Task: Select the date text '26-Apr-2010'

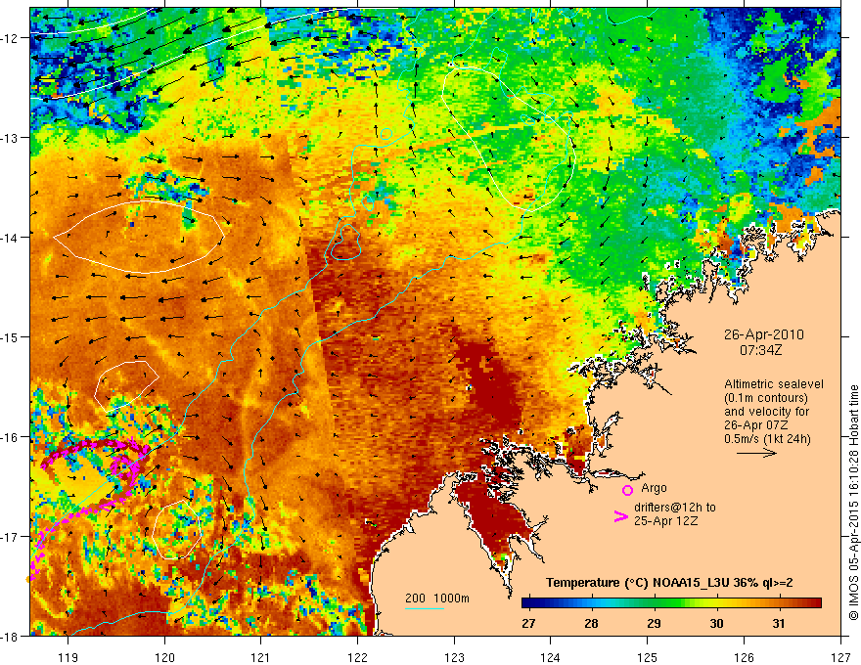Action: 764,334
